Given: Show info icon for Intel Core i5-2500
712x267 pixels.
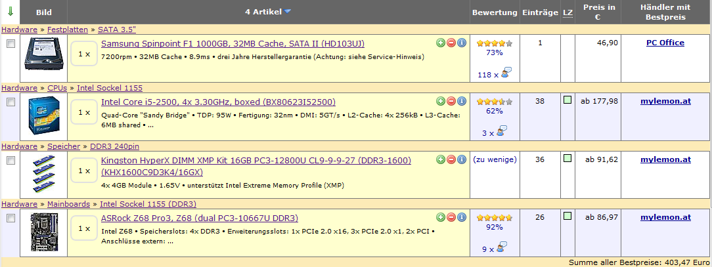Looking at the screenshot, I should click(462, 101).
